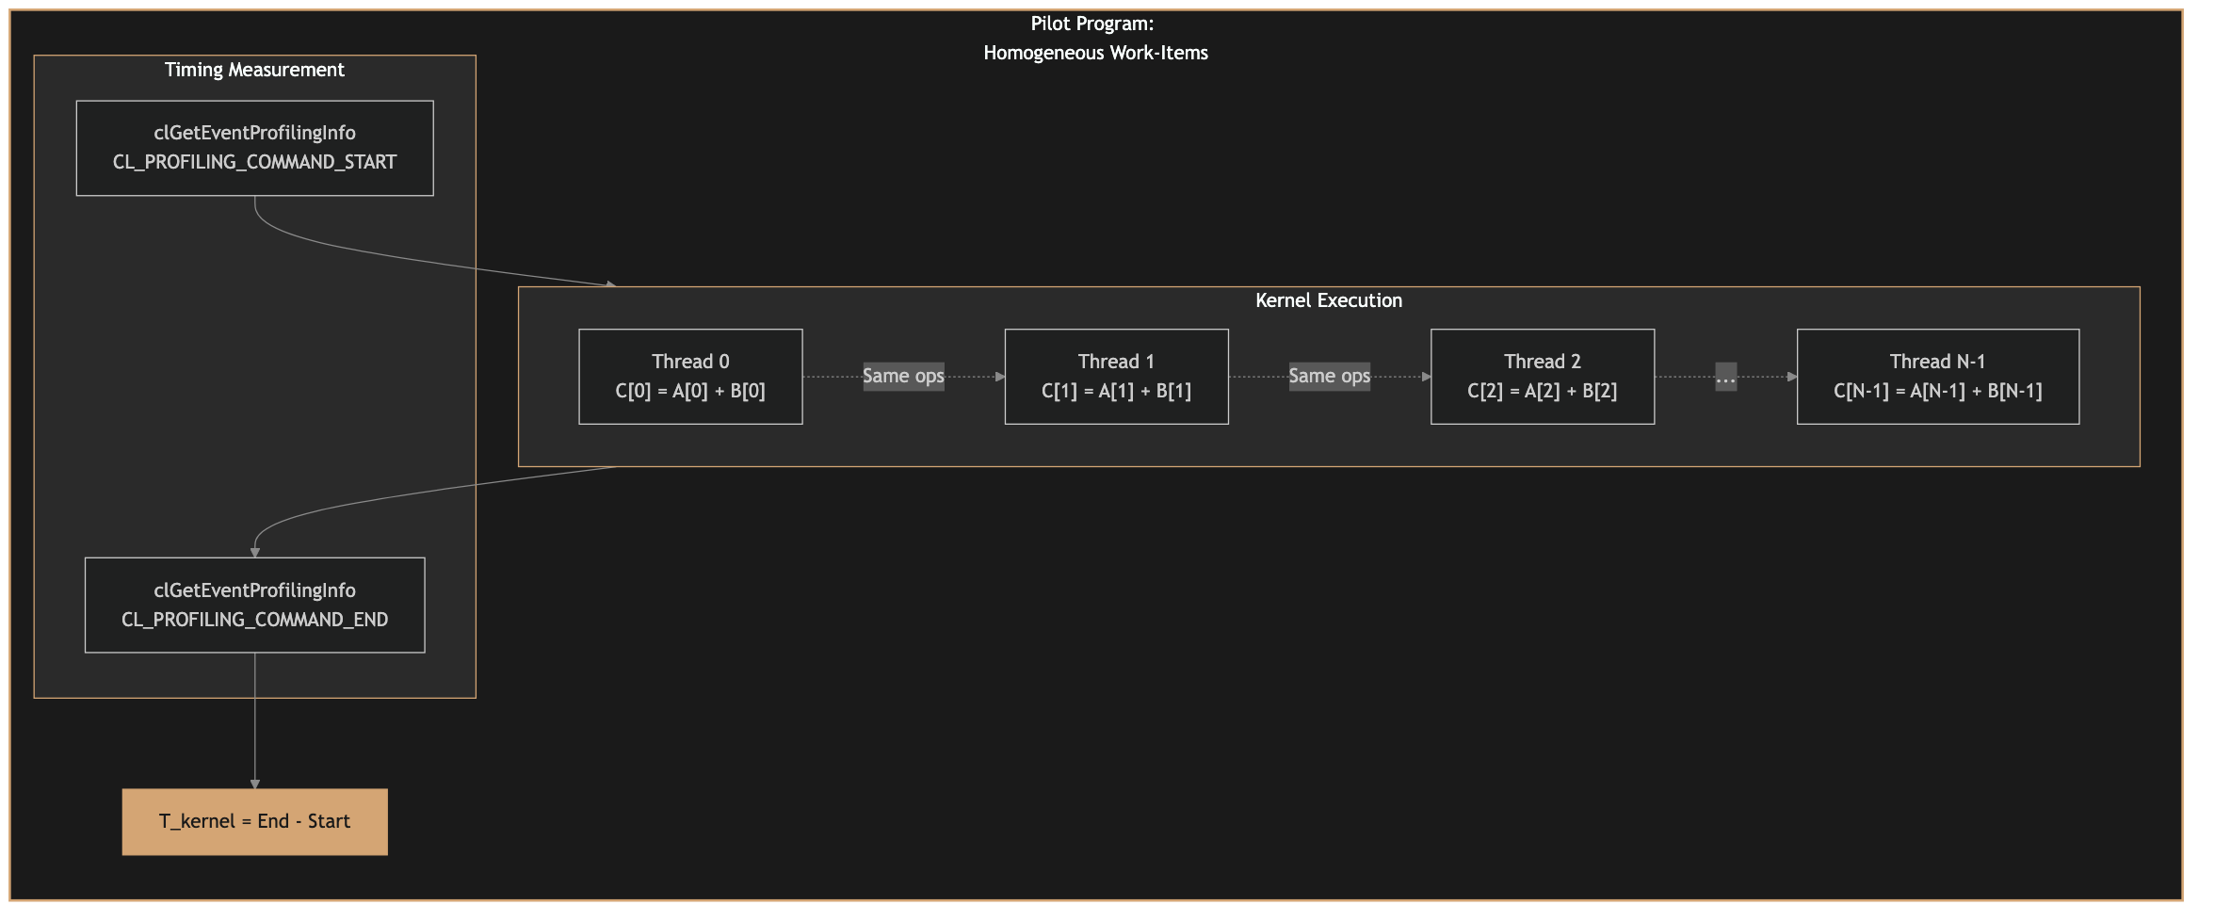Screen dimensions: 2215x921
Task: Click the orange T_kernel = End - Start box
Action: [254, 821]
